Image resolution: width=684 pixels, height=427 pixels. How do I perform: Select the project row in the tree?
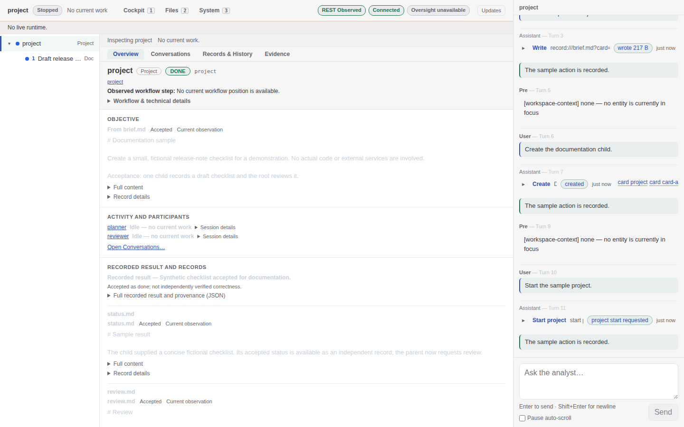tap(50, 44)
